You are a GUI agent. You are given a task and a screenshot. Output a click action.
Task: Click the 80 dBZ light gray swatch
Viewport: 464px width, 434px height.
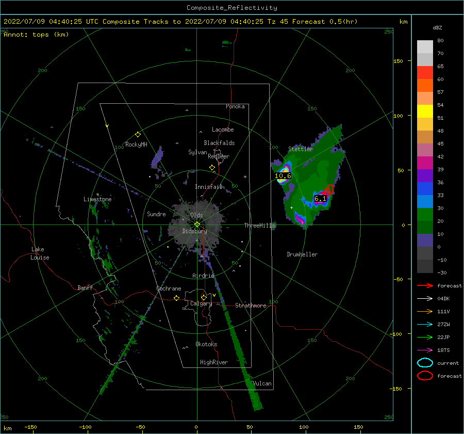tap(425, 46)
